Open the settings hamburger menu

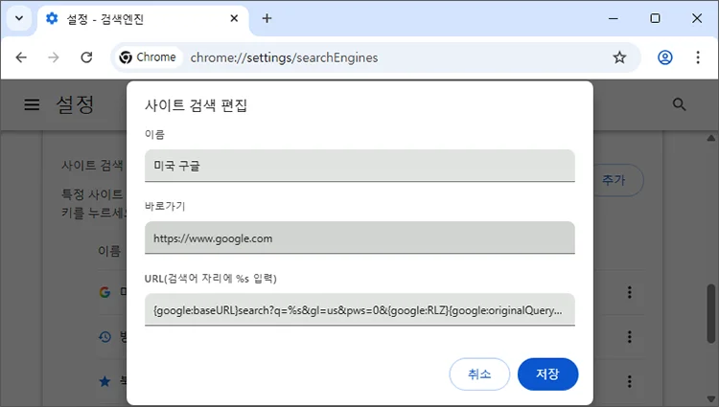pyautogui.click(x=32, y=104)
